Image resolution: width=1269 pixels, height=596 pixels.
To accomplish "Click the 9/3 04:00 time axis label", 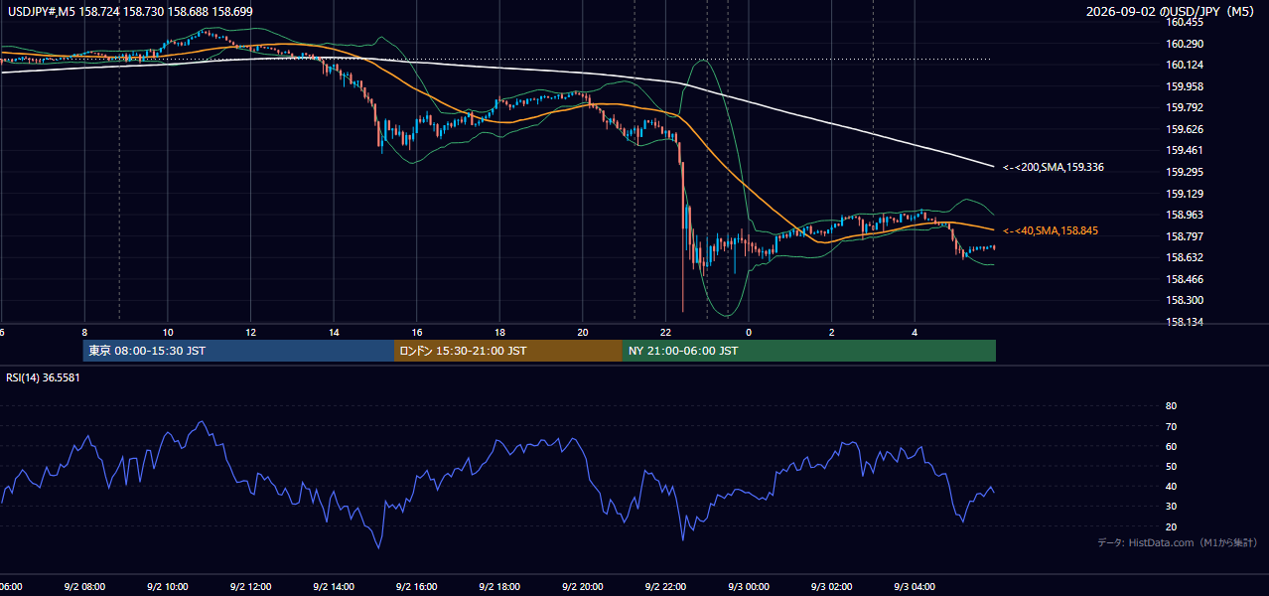I will (914, 586).
